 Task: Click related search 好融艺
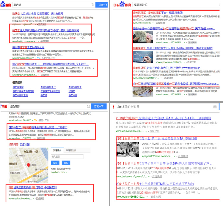click(72, 91)
